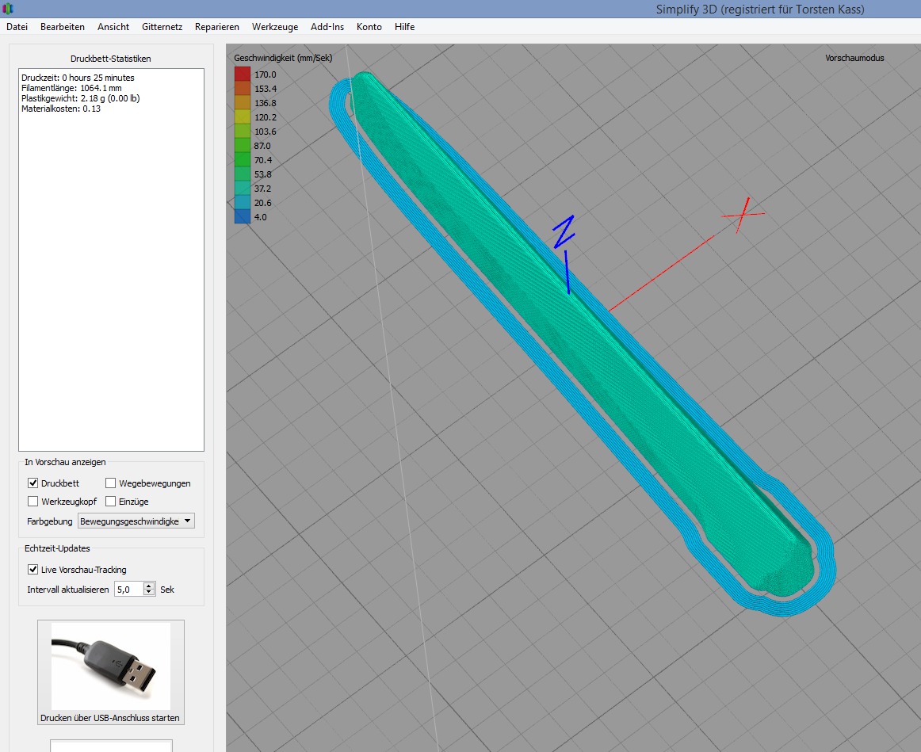Click the Simplify3D app icon in title bar

coord(8,9)
